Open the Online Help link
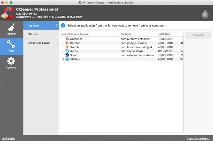This screenshot has width=213, height=141. (9, 138)
